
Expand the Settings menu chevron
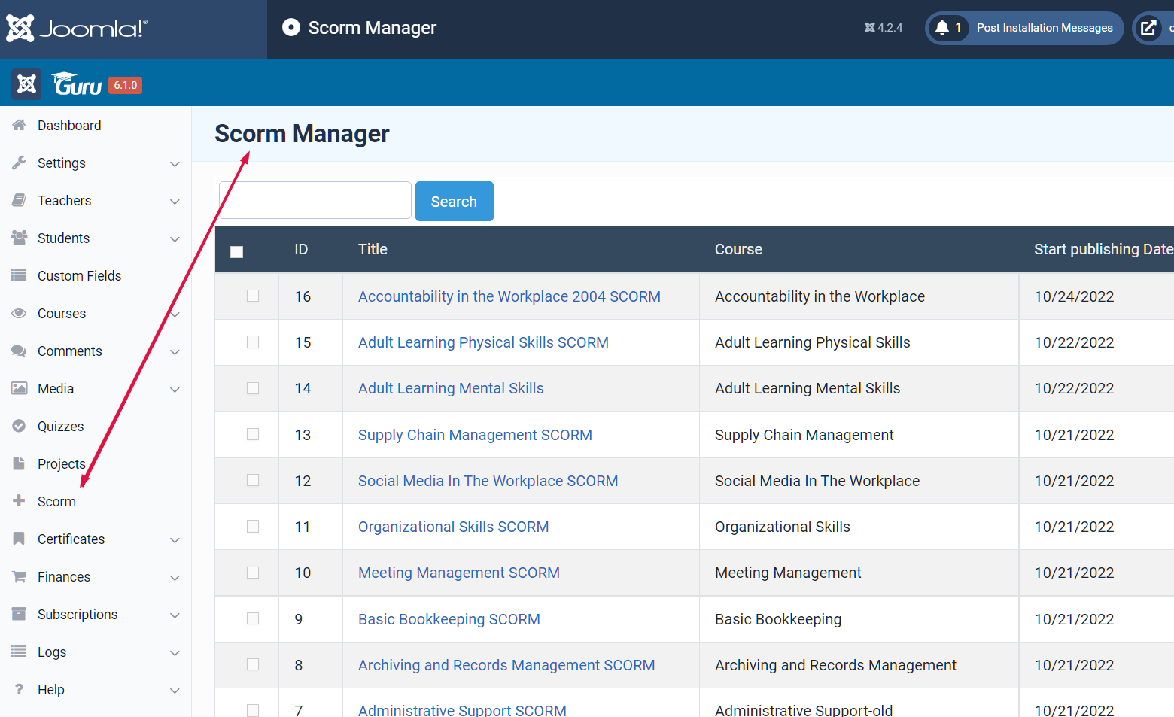tap(175, 164)
